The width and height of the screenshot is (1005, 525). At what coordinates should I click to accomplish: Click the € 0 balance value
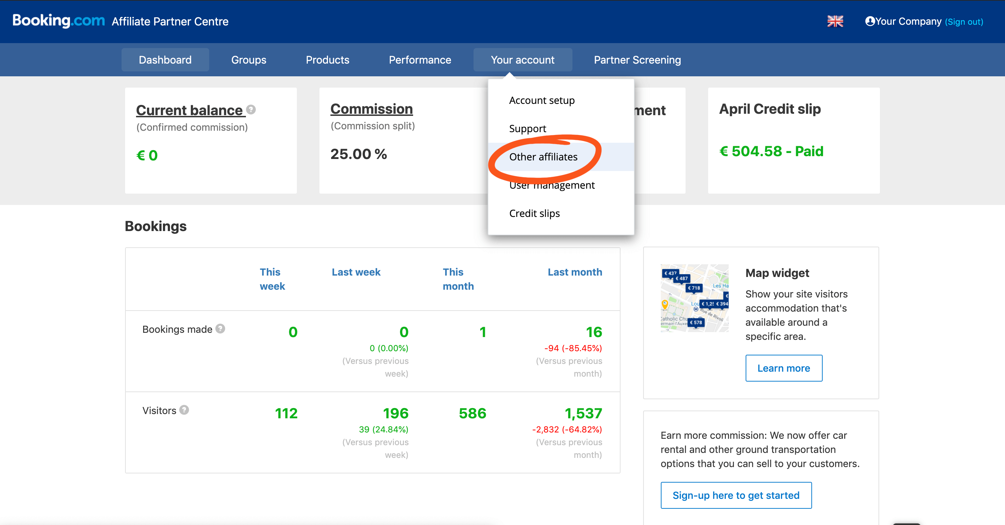147,155
